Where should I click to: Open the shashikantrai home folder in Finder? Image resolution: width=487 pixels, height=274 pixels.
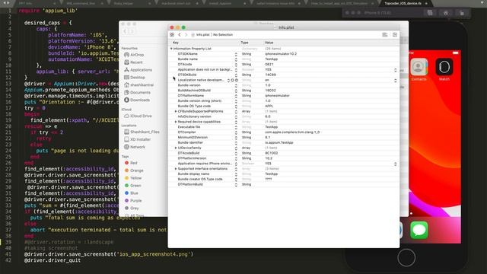coord(138,84)
